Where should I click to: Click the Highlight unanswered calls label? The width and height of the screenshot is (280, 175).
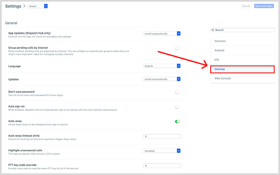(x=25, y=150)
